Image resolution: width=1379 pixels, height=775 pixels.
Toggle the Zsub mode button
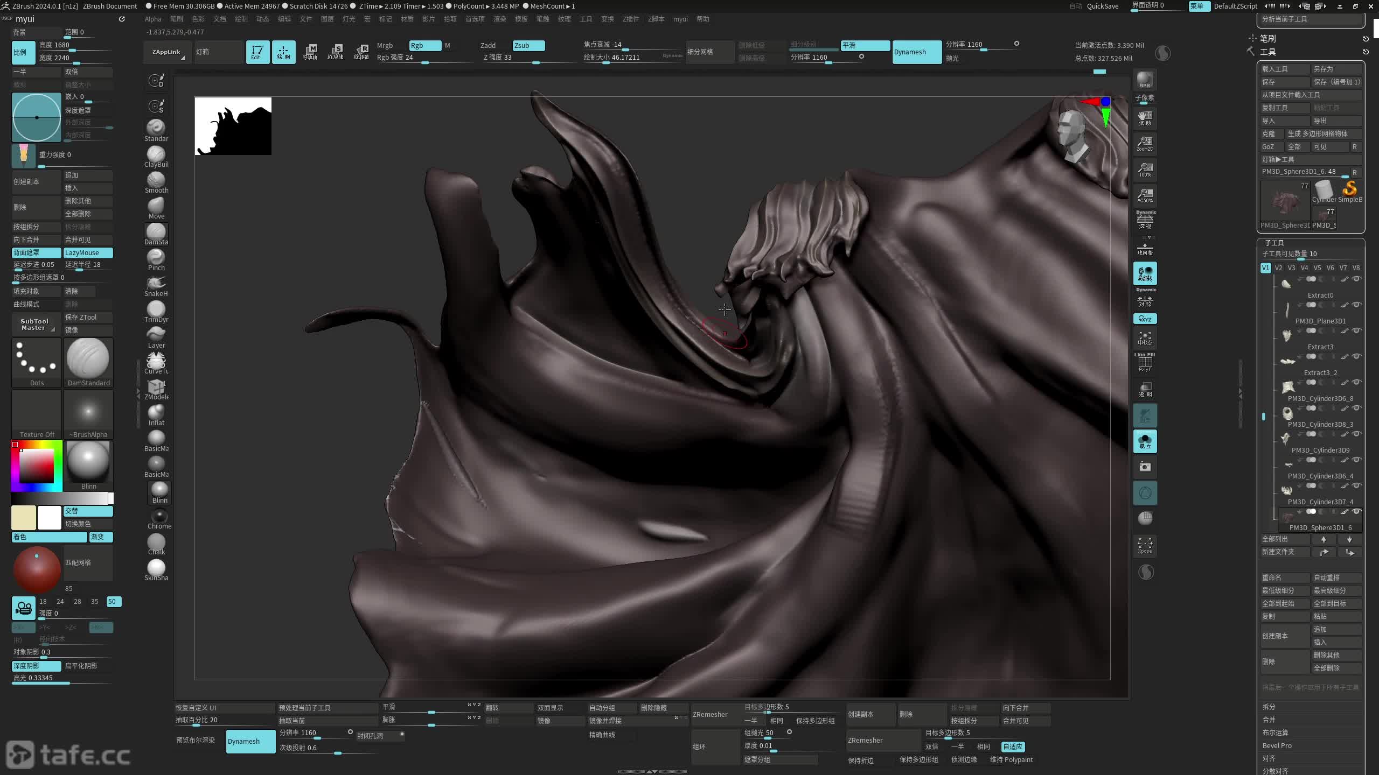tap(528, 45)
